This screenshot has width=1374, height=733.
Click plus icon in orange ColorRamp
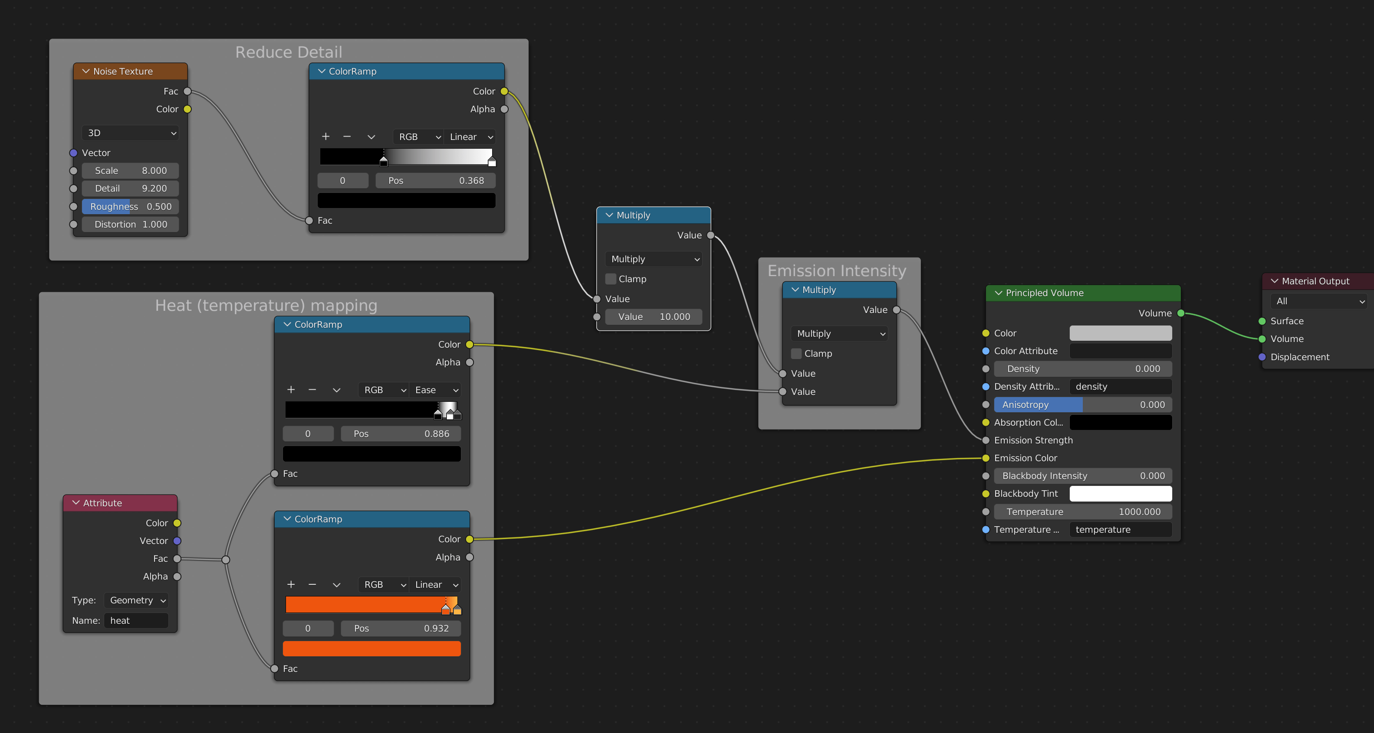coord(291,585)
